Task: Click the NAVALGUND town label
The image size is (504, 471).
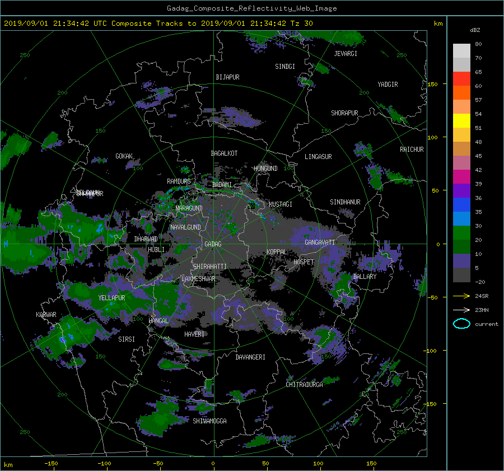Action: pos(185,227)
